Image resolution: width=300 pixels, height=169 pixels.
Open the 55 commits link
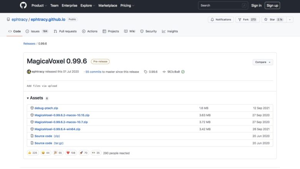[x=93, y=72]
